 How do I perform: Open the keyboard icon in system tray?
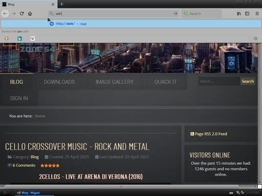pos(231,193)
